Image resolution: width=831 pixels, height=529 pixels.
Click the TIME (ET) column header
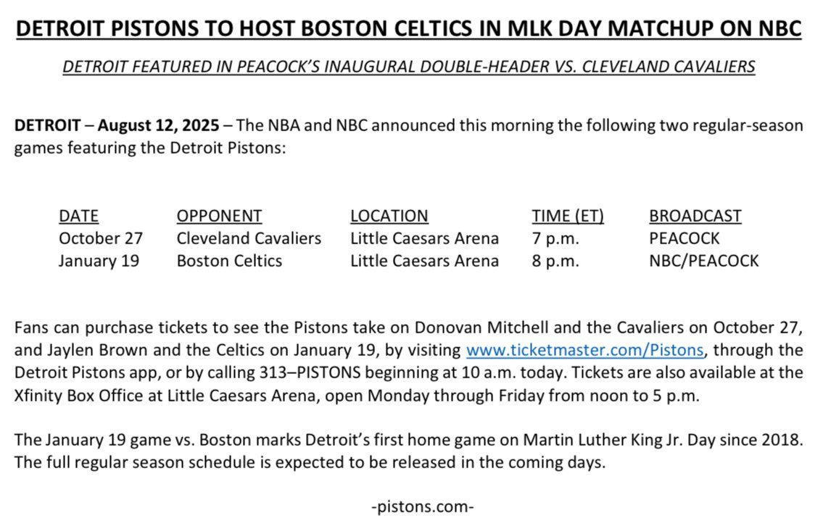(568, 216)
